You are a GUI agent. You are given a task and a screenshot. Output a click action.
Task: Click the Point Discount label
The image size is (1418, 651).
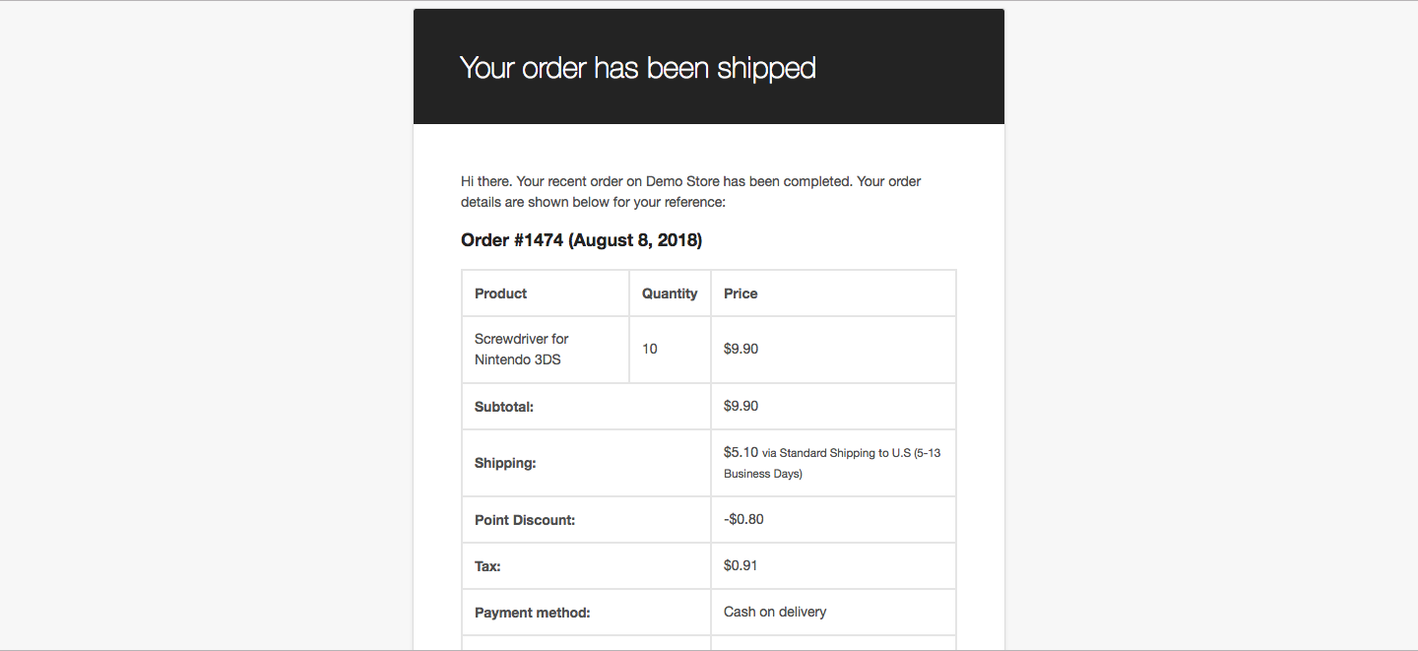click(525, 520)
